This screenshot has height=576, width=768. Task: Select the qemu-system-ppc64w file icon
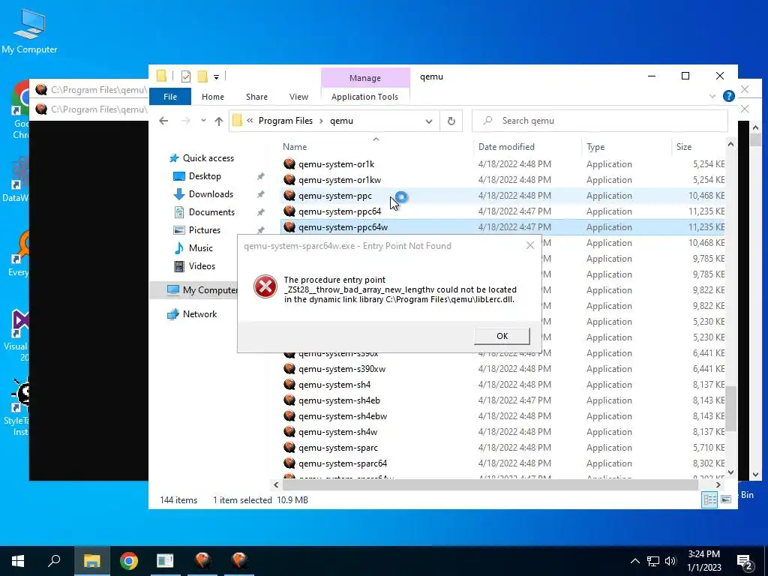(289, 226)
